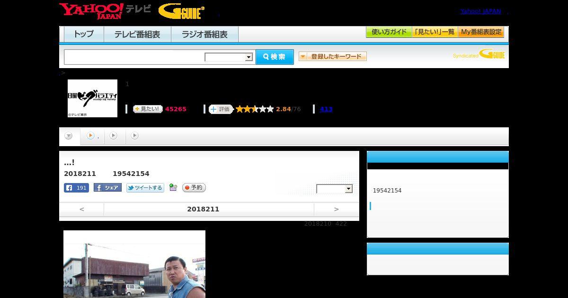This screenshot has height=298, width=568.
Task: Focus the keyword search input field
Action: 134,57
